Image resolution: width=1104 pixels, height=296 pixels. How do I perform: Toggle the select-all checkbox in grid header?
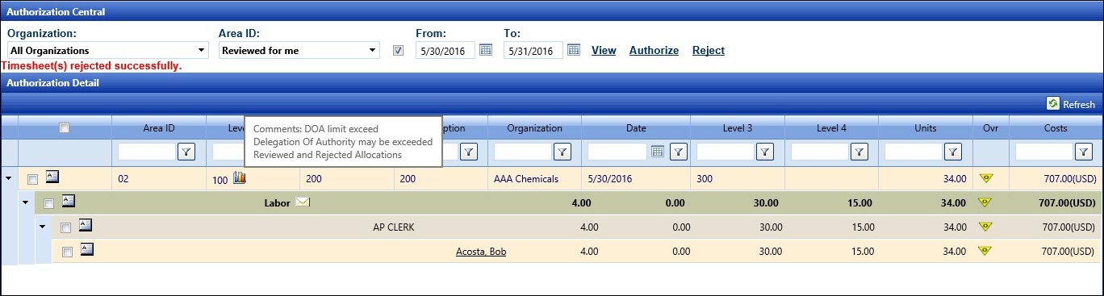[x=65, y=127]
